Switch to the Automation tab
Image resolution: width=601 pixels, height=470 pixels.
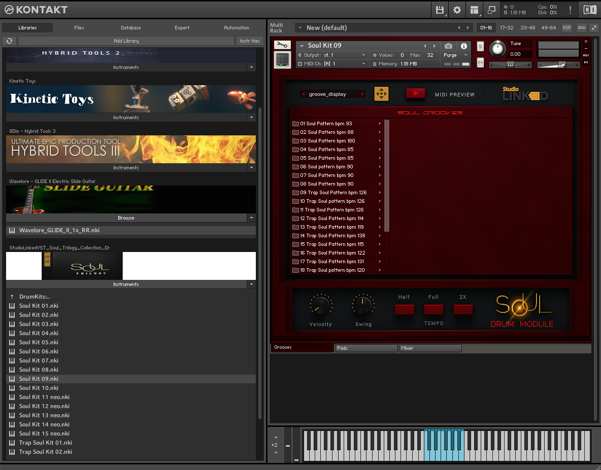coord(237,27)
